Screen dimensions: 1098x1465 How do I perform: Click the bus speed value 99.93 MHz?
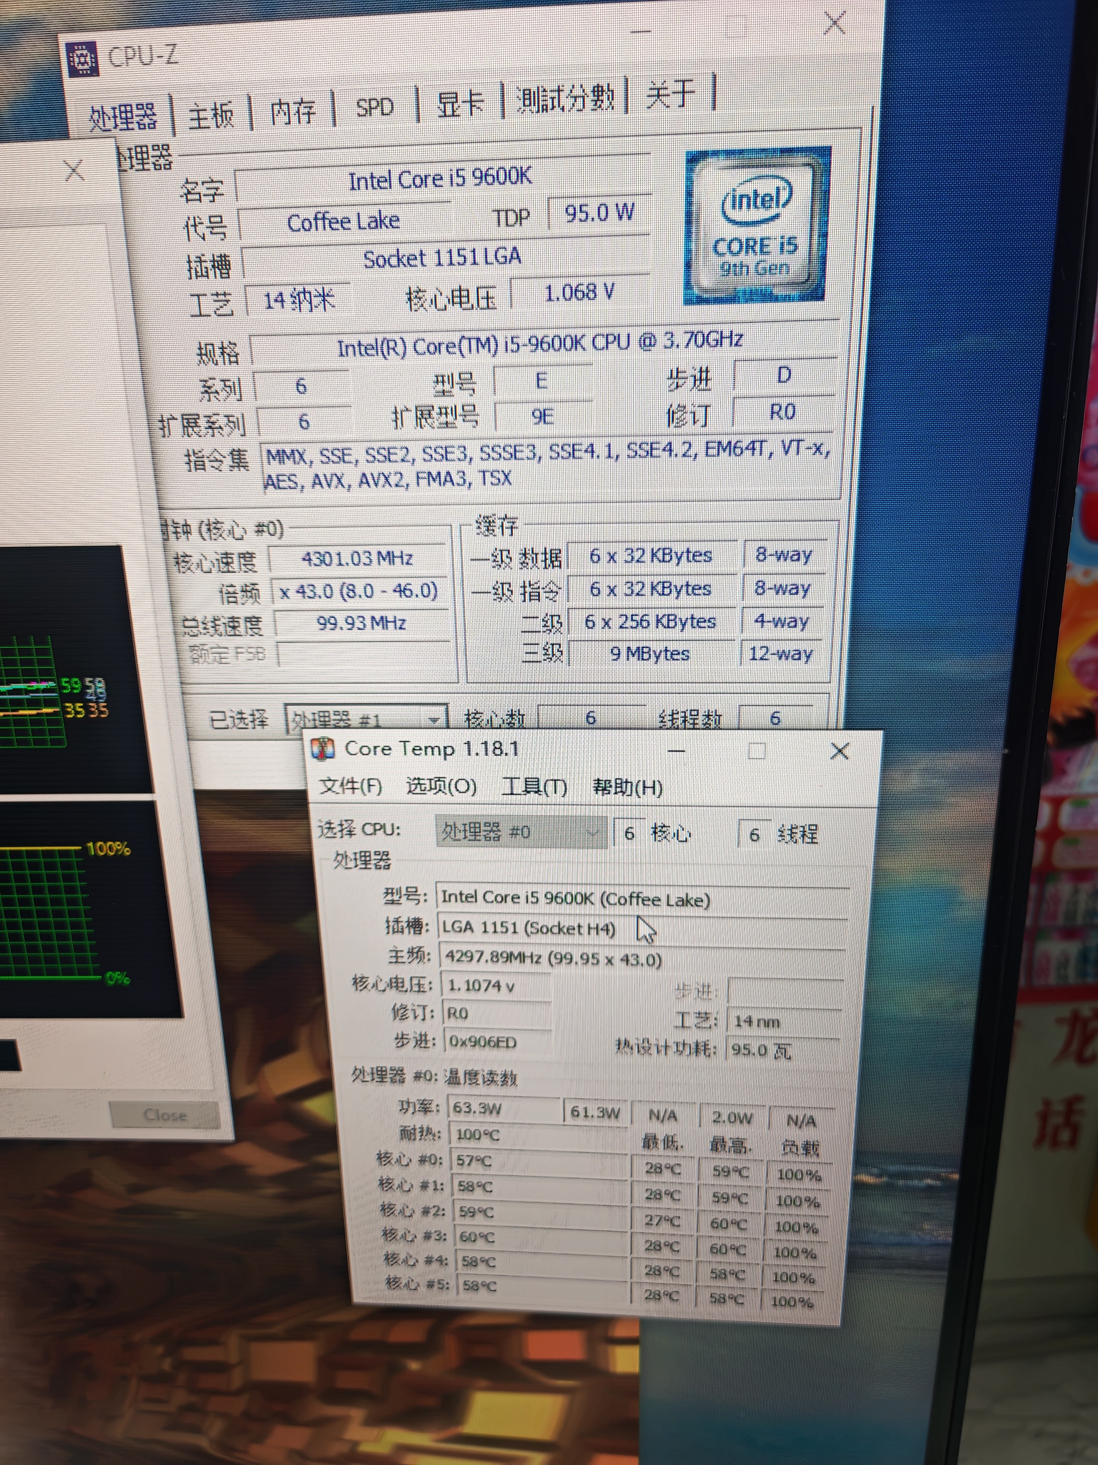tap(362, 623)
